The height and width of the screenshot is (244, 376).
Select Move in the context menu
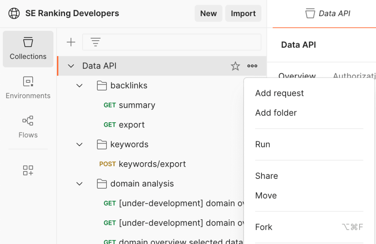point(309,196)
